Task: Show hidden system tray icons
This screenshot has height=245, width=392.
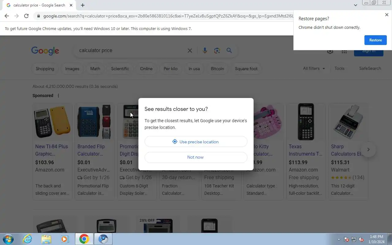Action: pos(339,239)
